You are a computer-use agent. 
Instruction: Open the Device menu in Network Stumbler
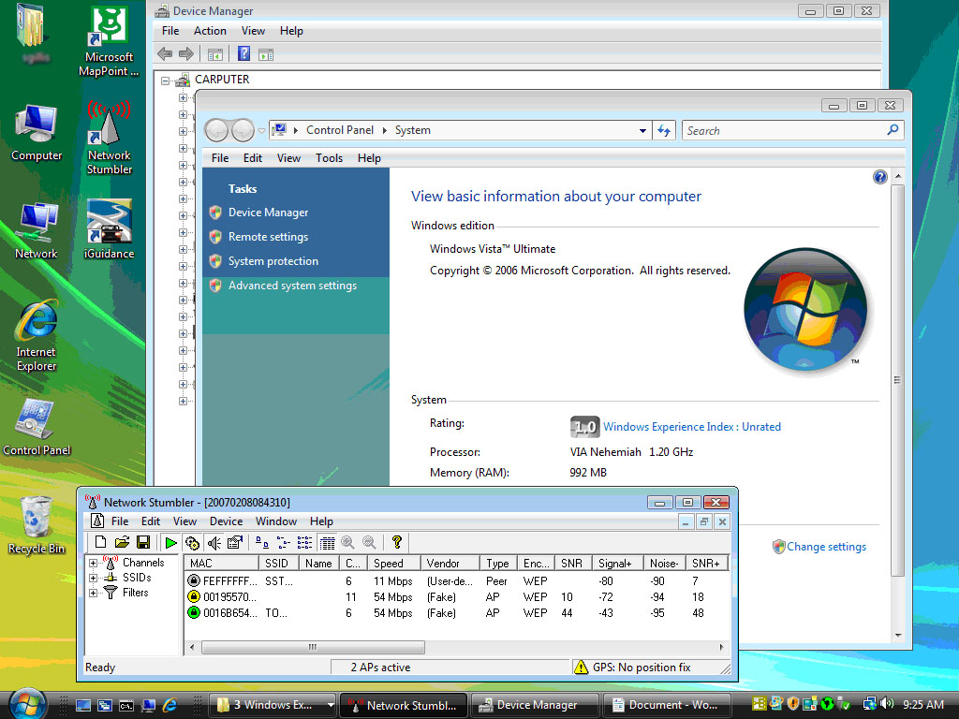pos(226,521)
